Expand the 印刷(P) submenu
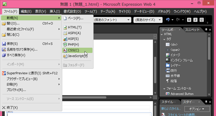This screenshot has height=116, width=216. pos(31,84)
